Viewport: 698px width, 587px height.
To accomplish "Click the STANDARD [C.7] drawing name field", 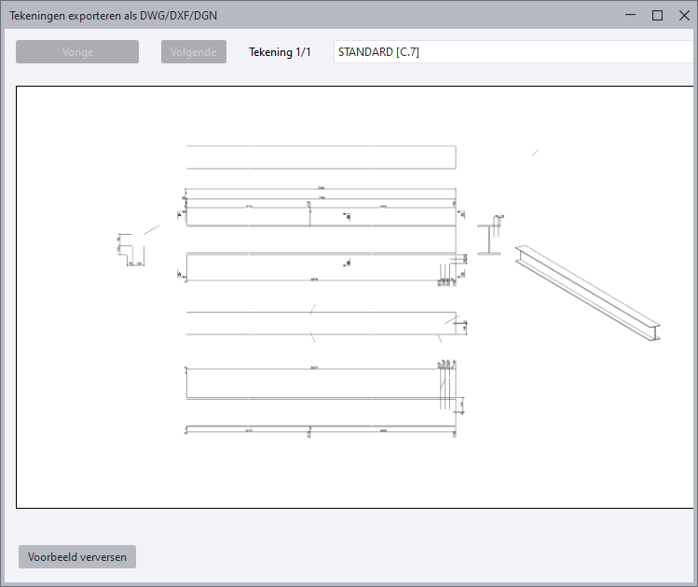I will (x=514, y=51).
